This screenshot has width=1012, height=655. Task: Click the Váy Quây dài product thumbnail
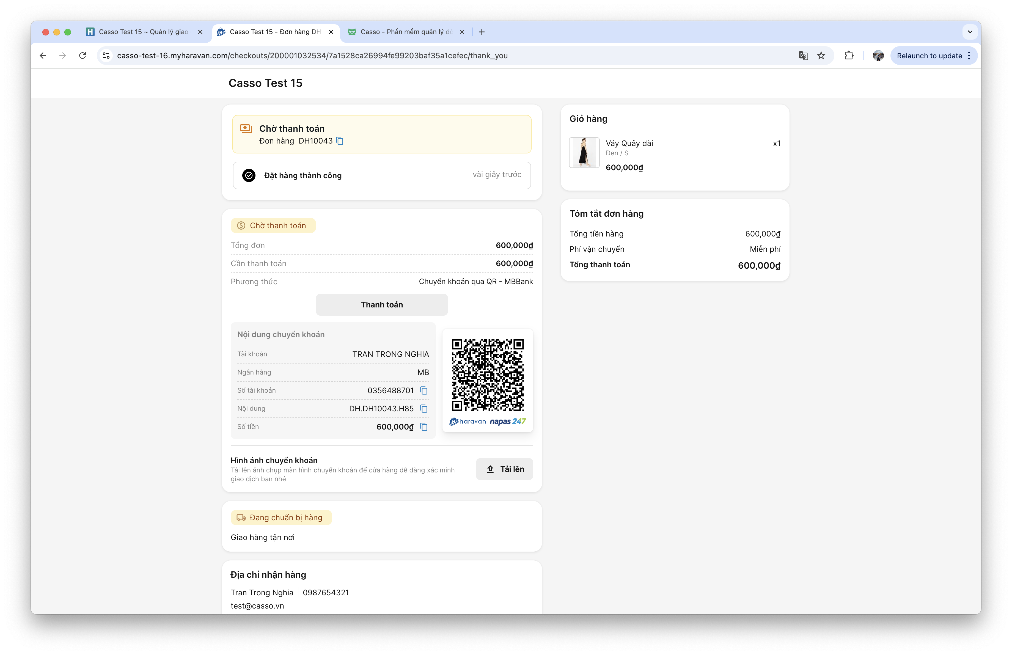pyautogui.click(x=584, y=153)
